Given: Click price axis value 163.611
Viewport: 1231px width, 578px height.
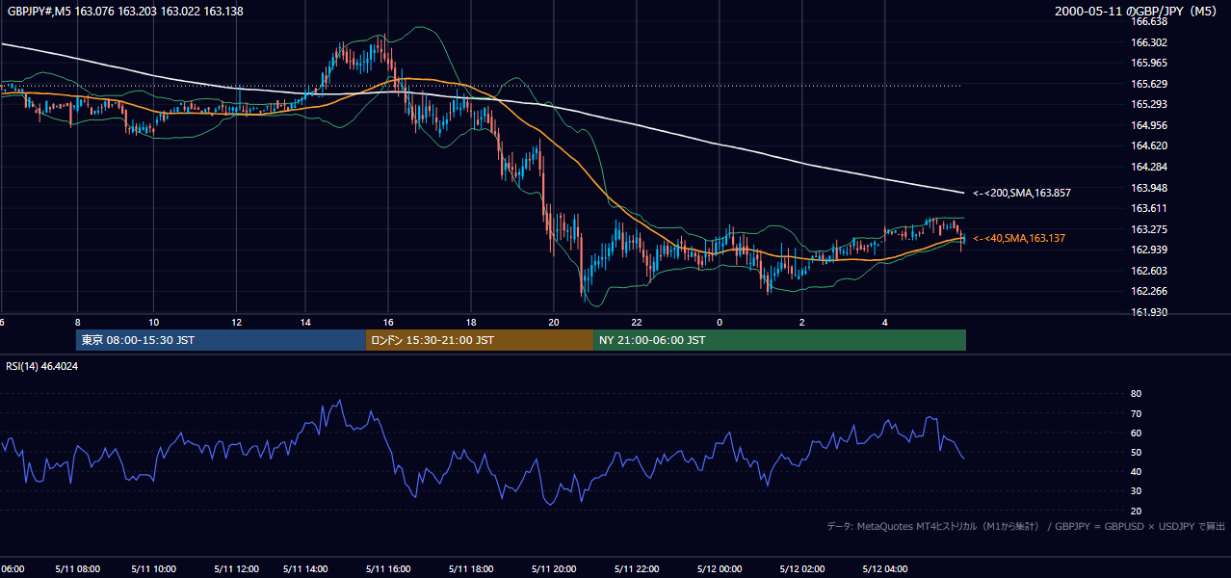Looking at the screenshot, I should [1148, 208].
